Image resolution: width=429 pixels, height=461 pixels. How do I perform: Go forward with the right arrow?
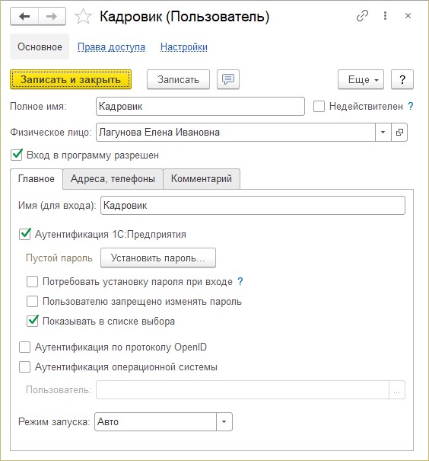(x=52, y=17)
